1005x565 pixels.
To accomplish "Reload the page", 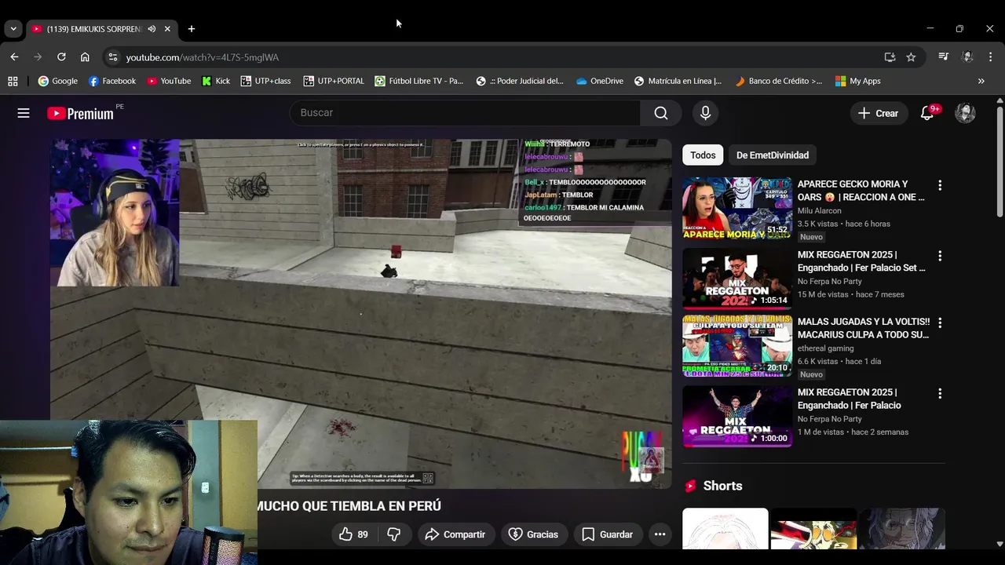I will click(61, 57).
